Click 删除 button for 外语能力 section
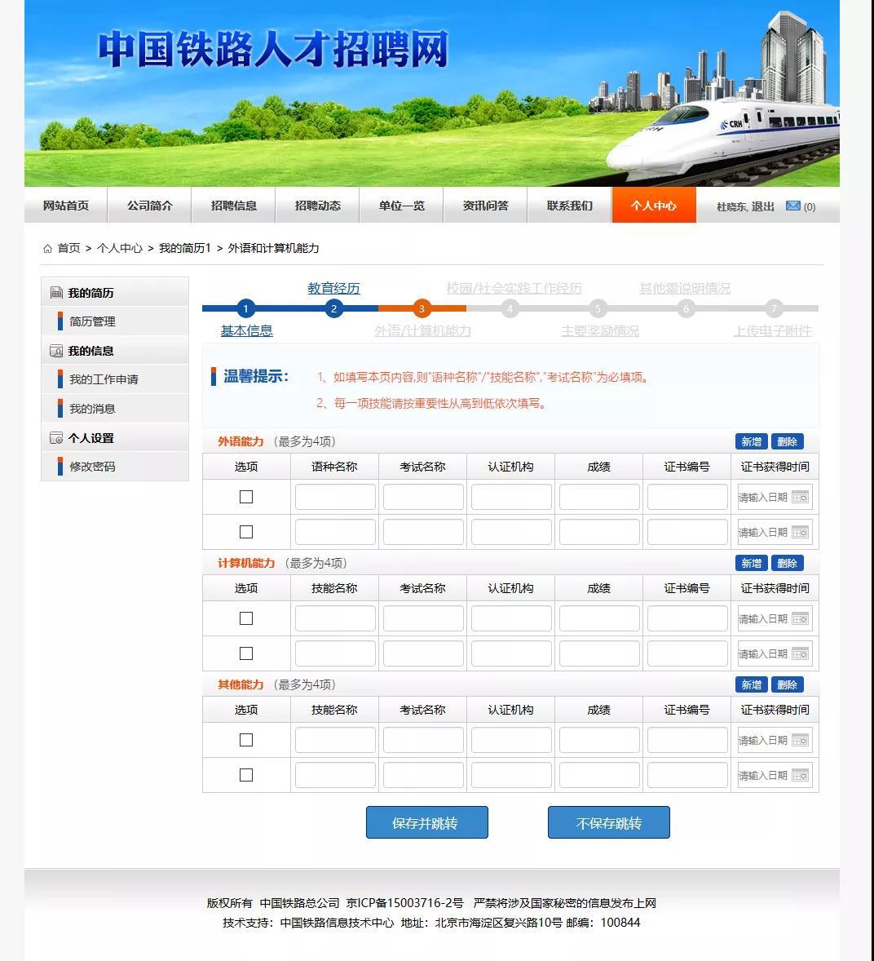The height and width of the screenshot is (961, 874). coord(787,441)
